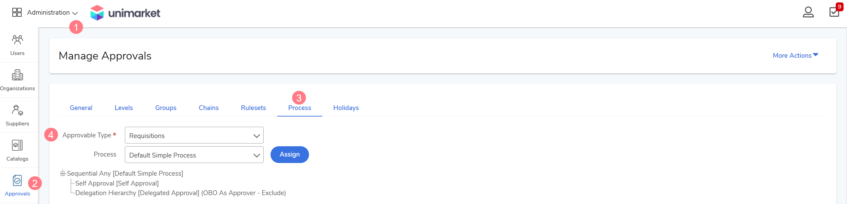Switch to the General tab
Viewport: 847px width, 204px height.
point(81,108)
